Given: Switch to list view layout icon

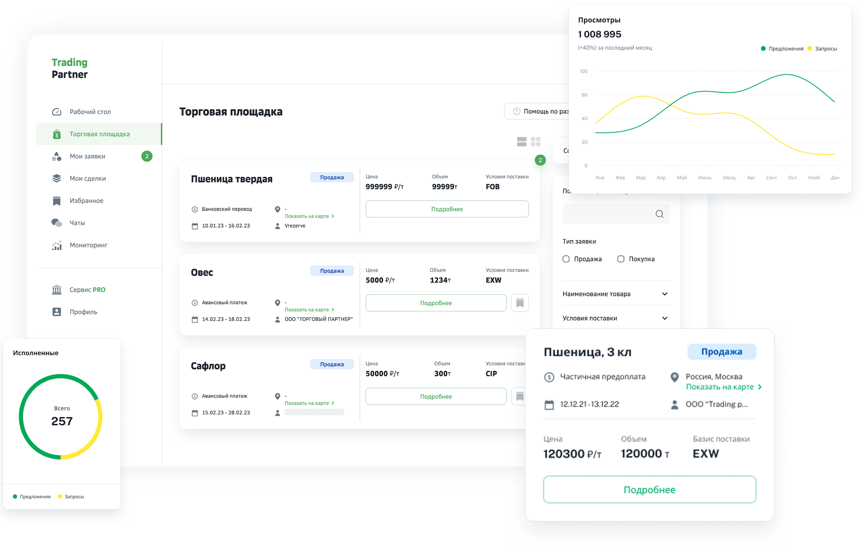Looking at the screenshot, I should [522, 142].
